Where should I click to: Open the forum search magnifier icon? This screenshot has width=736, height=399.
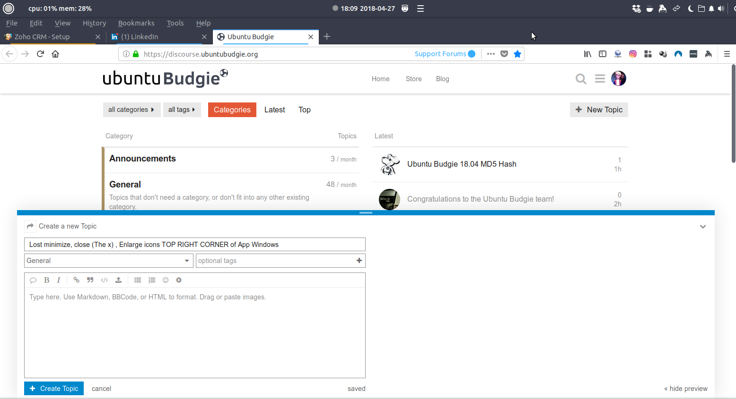(x=581, y=79)
